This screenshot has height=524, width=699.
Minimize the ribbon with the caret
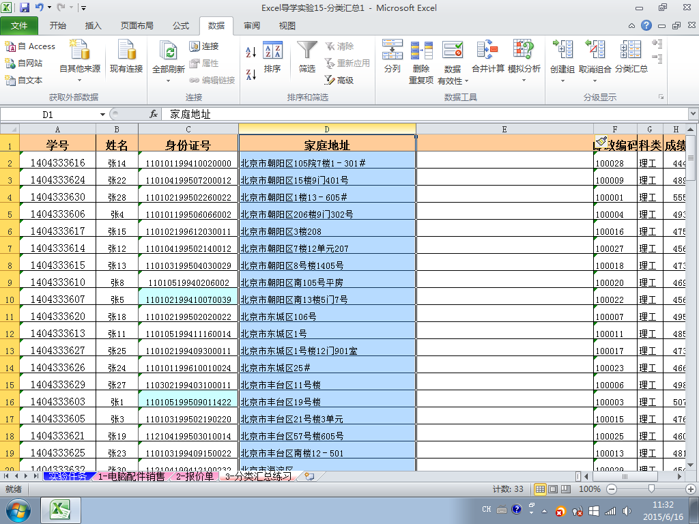631,26
